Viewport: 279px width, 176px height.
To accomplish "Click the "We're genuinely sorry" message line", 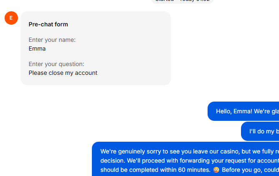I will 188,151.
